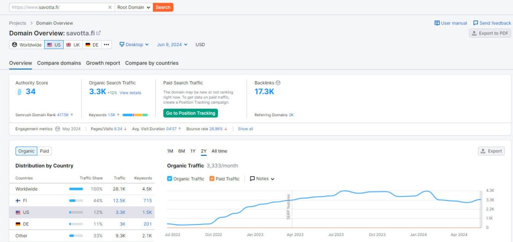Click FI traffic 12.5K value
This screenshot has height=242, width=513.
[x=120, y=200]
